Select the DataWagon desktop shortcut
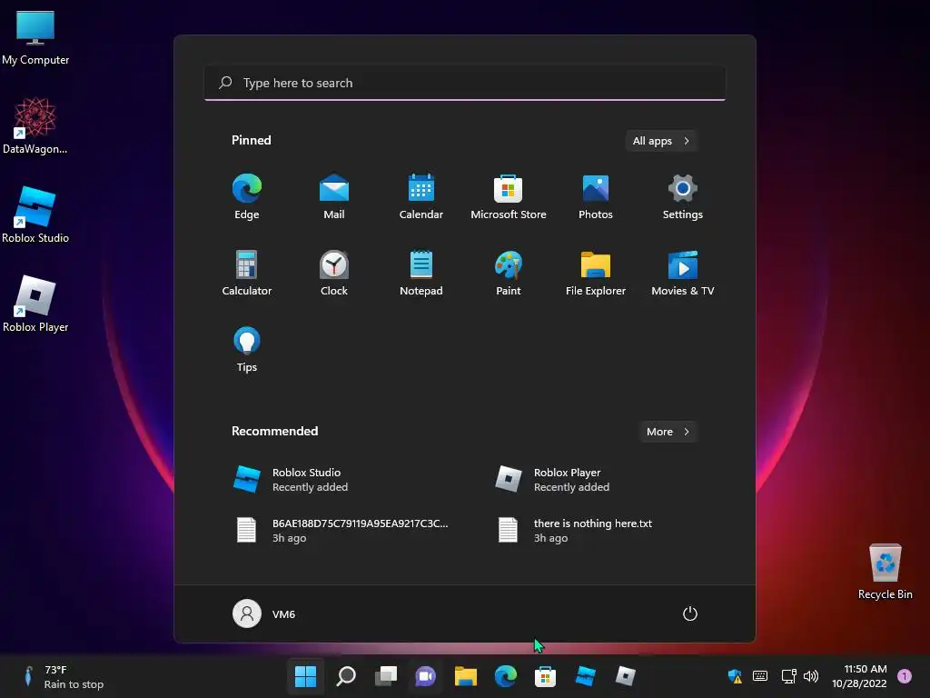The image size is (930, 698). [35, 125]
